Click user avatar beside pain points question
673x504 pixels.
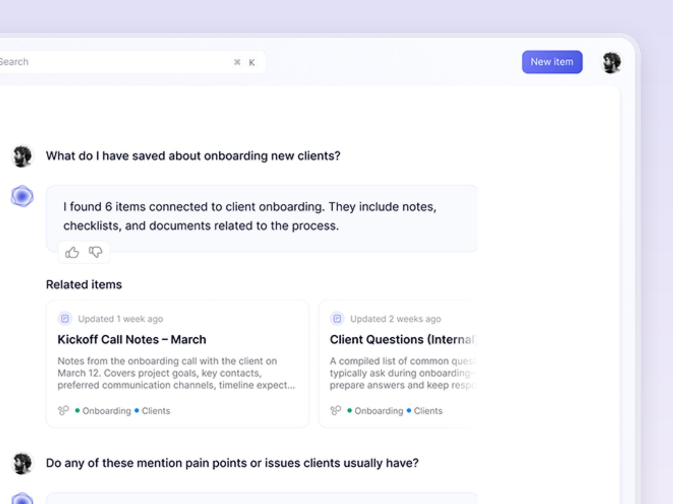(x=22, y=463)
